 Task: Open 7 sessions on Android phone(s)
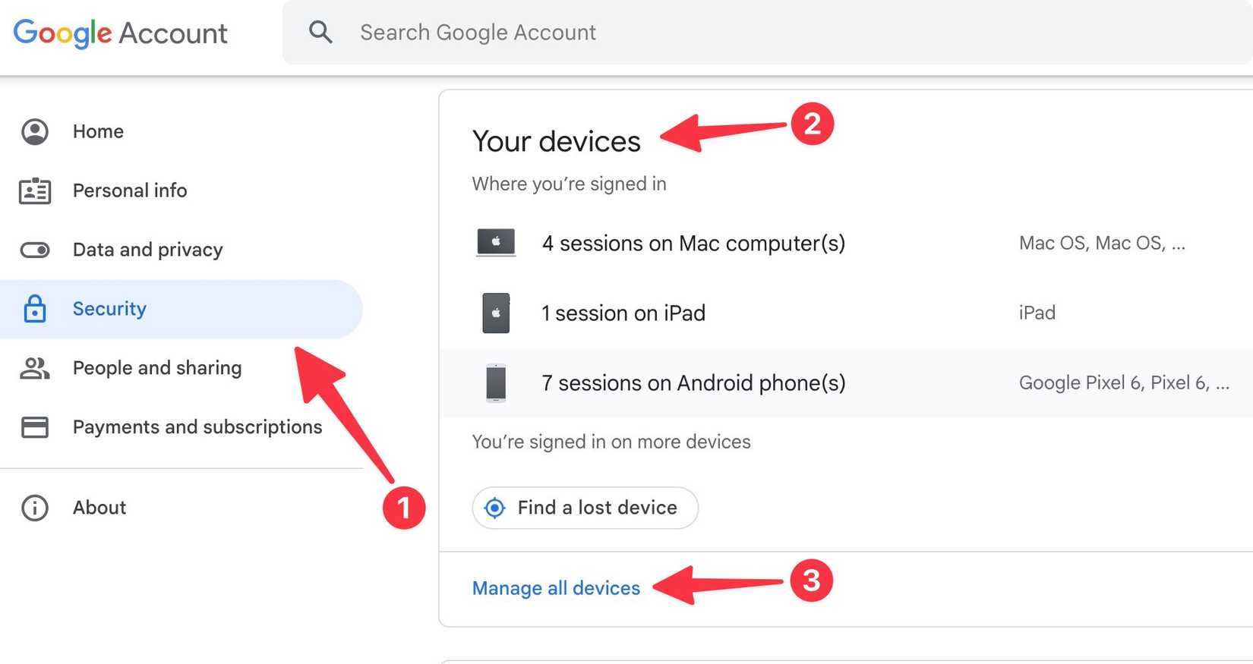tap(693, 382)
